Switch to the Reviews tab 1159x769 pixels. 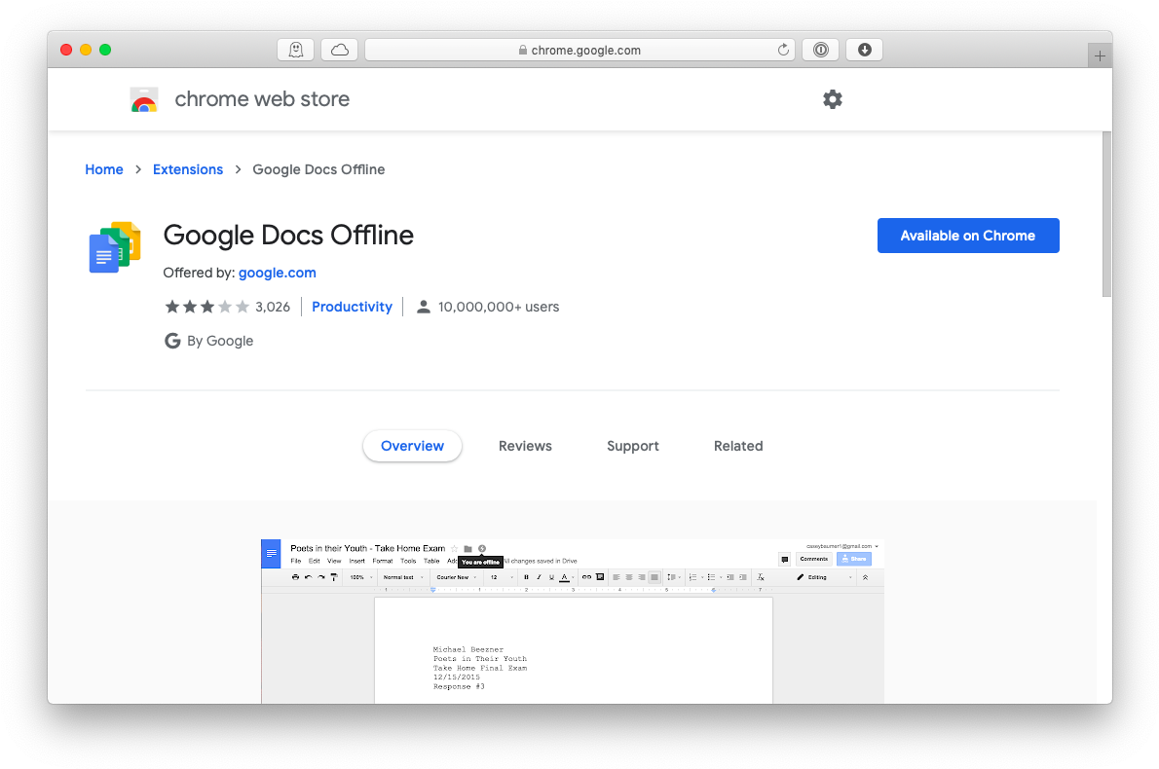(525, 446)
